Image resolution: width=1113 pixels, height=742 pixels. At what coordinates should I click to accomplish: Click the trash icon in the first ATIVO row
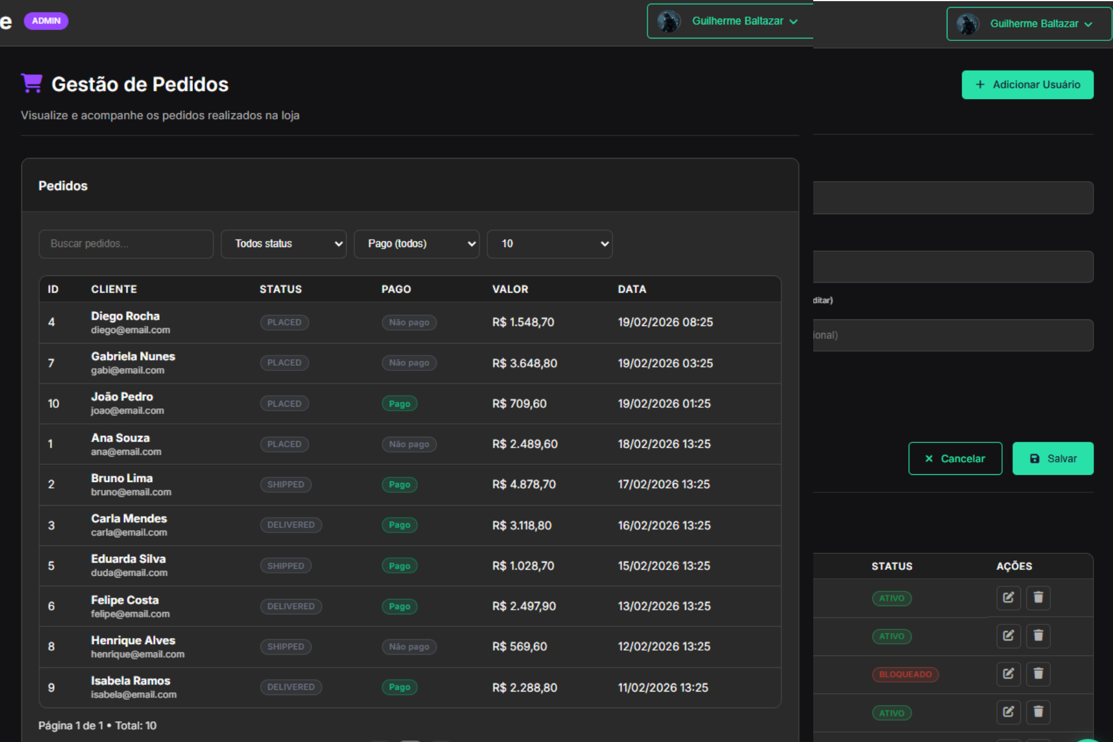pyautogui.click(x=1038, y=598)
